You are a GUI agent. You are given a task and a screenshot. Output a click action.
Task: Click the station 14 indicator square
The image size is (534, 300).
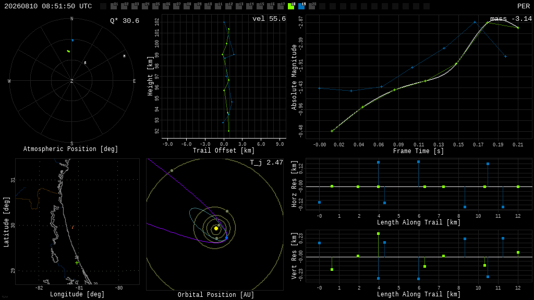click(249, 6)
